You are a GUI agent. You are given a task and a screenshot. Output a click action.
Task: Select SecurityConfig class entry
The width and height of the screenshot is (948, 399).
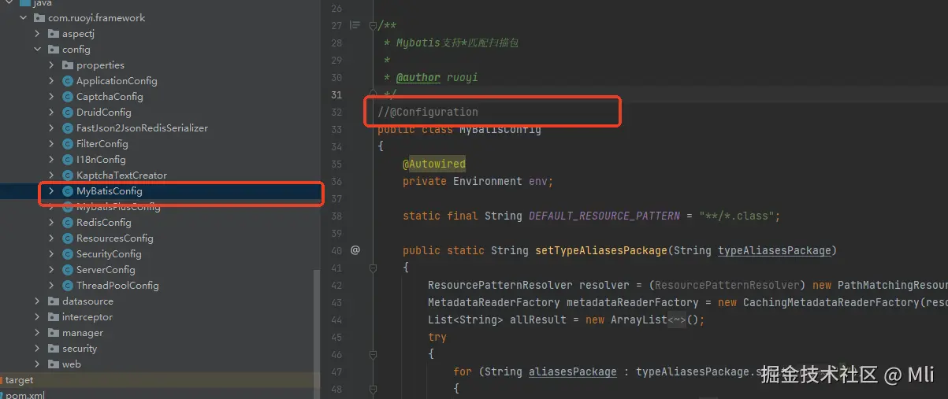click(109, 253)
